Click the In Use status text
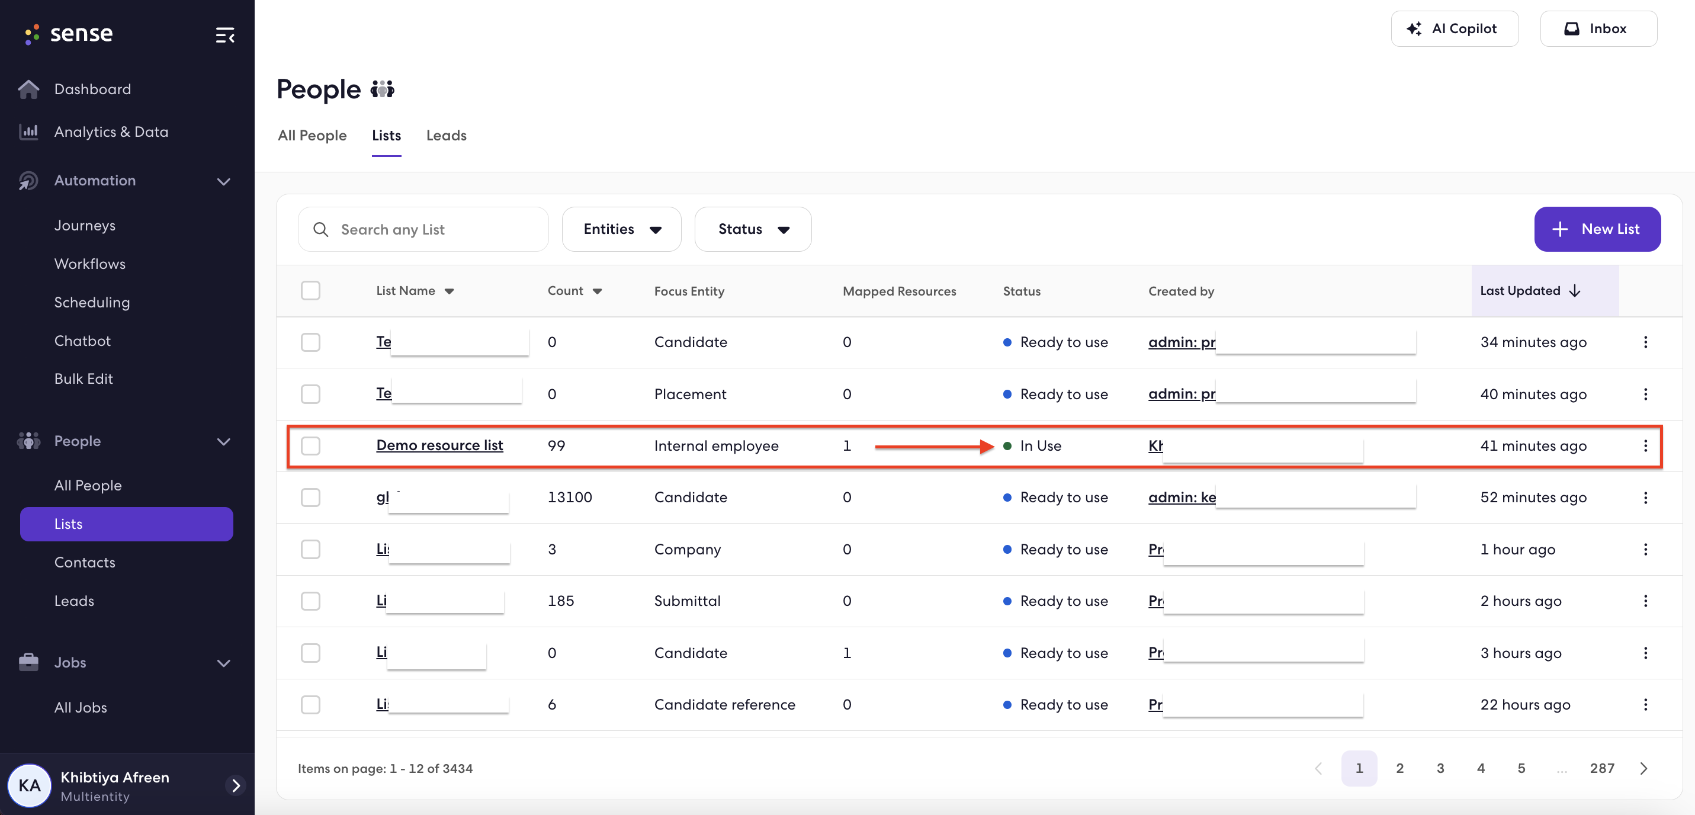 click(x=1041, y=445)
